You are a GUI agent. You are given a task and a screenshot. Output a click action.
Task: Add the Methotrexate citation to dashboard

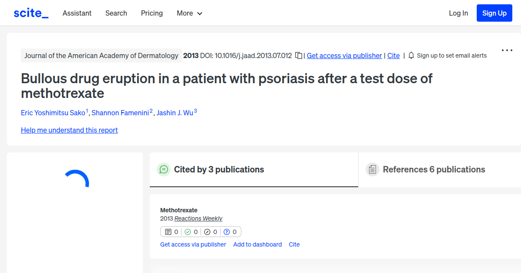257,244
